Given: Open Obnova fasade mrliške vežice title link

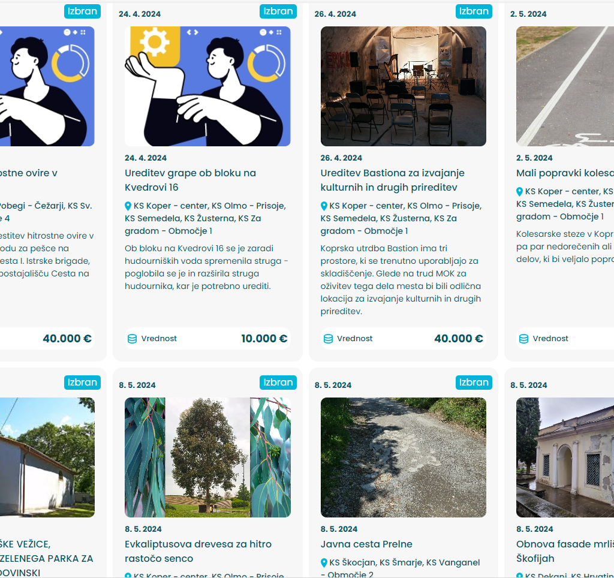Looking at the screenshot, I should pos(565,552).
